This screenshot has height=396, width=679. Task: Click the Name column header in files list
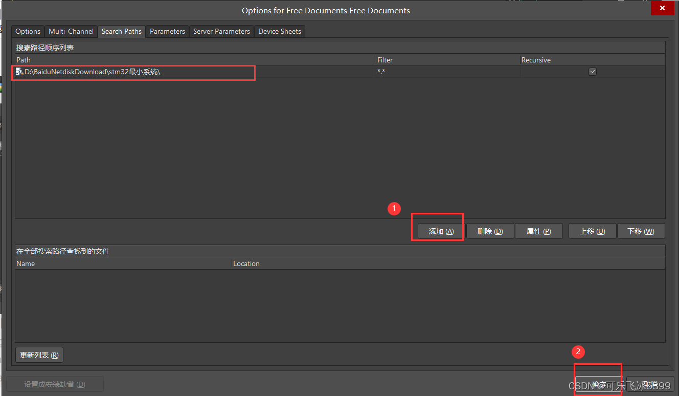(x=26, y=263)
